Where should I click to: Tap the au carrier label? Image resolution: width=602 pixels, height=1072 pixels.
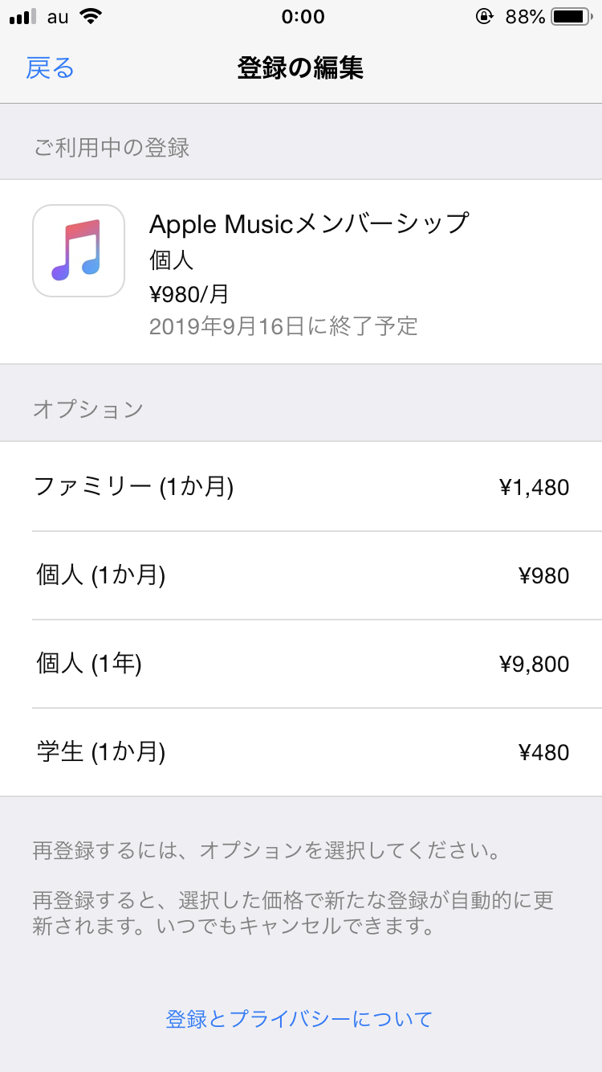click(x=58, y=17)
